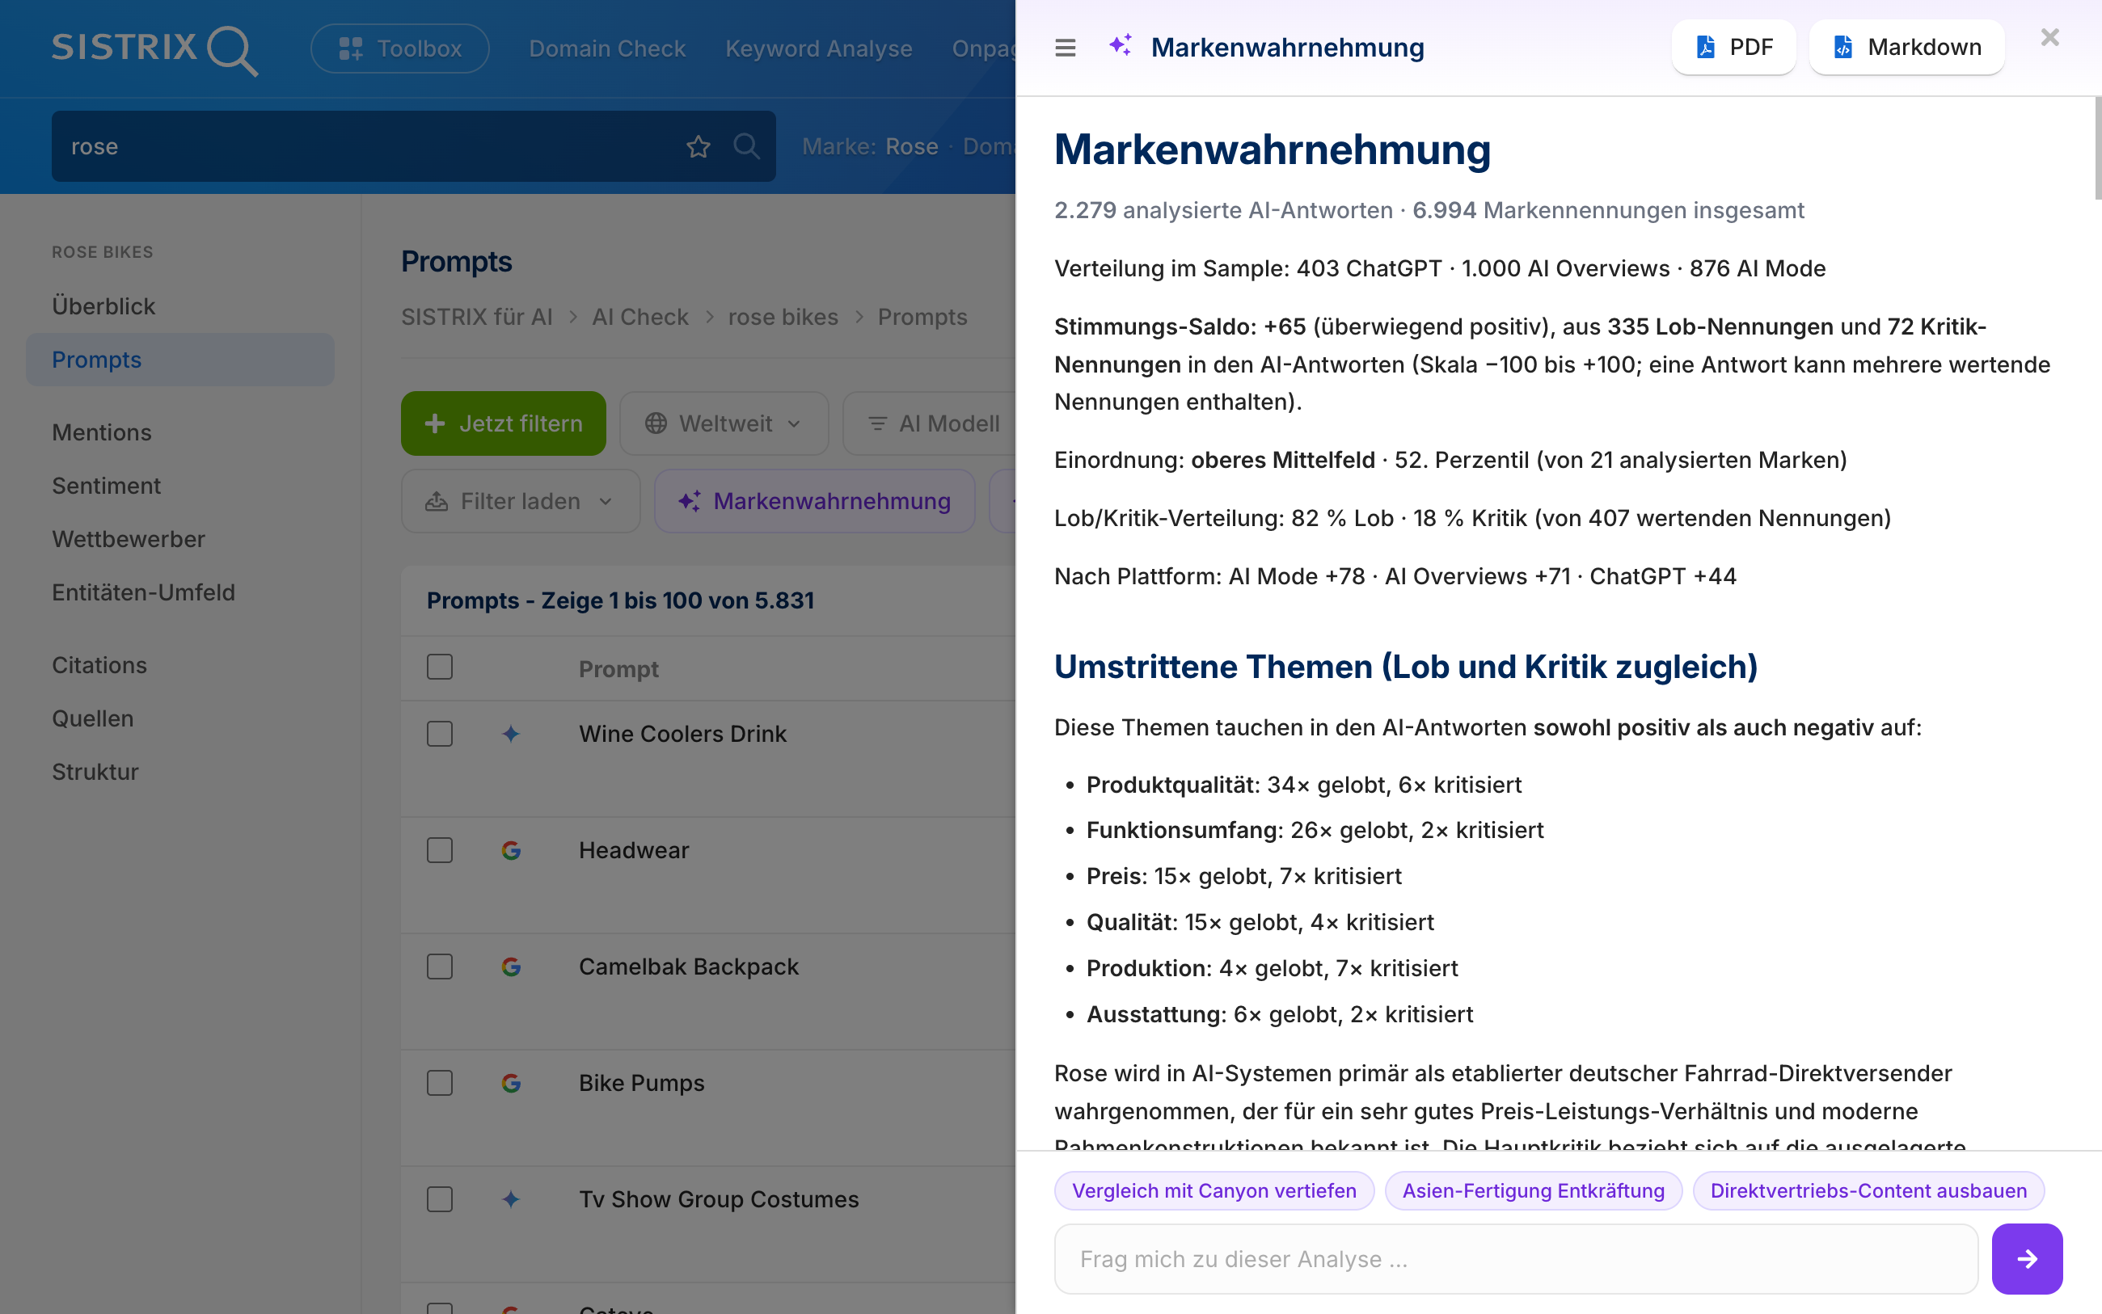Screen dimensions: 2102x1314
Task: Open the AI Modell filter dropdown
Action: [x=931, y=423]
